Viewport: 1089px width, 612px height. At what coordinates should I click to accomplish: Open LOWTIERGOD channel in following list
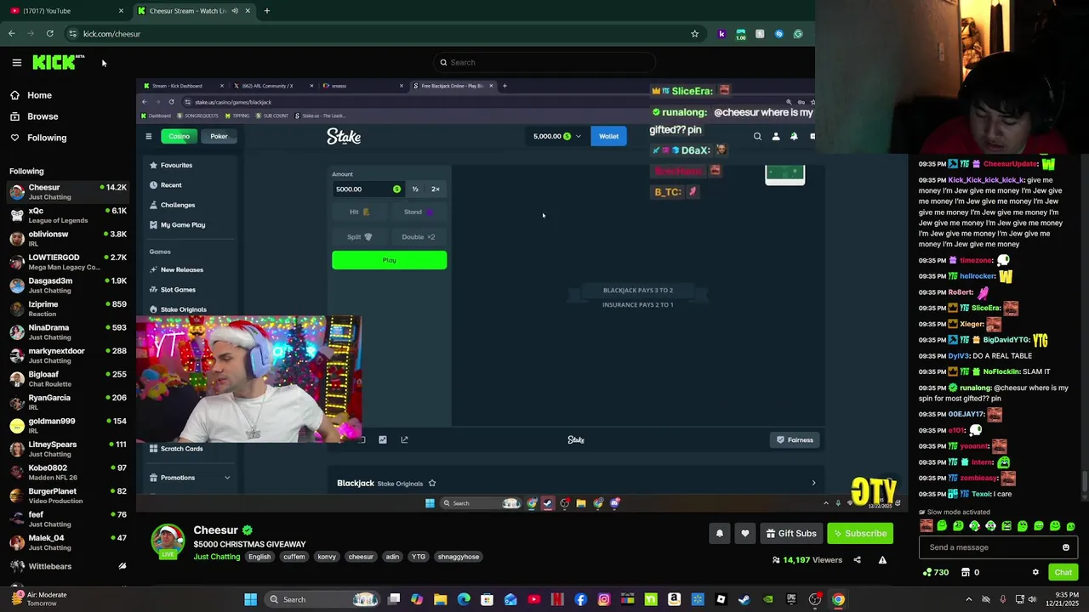(66, 262)
